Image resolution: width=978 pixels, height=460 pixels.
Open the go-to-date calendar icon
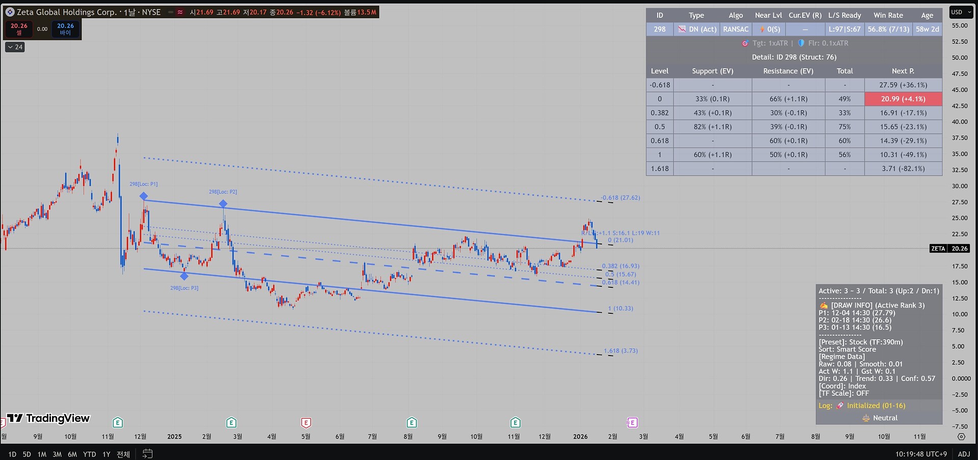(x=147, y=453)
